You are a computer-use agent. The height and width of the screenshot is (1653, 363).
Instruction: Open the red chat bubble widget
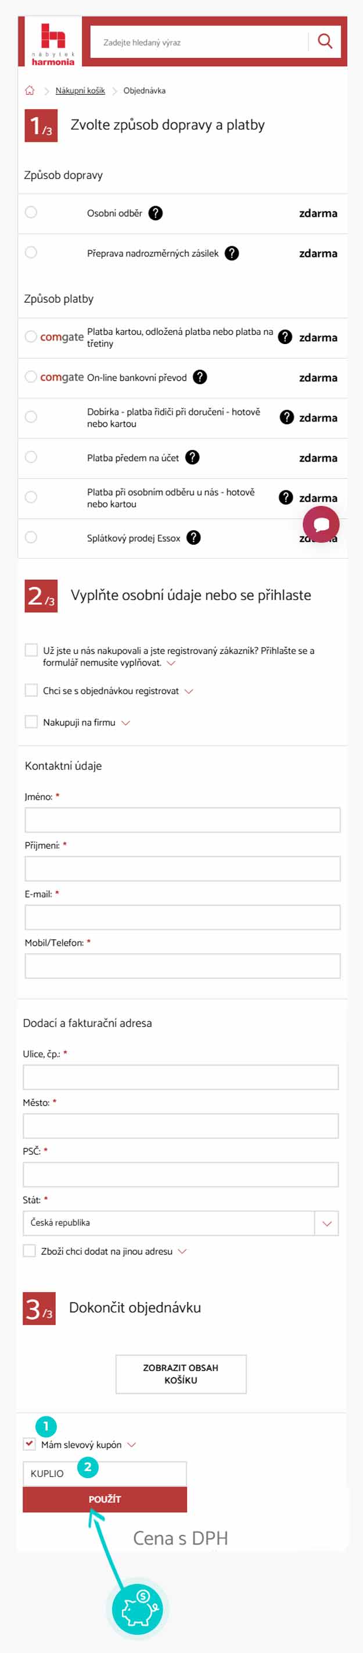tap(321, 524)
